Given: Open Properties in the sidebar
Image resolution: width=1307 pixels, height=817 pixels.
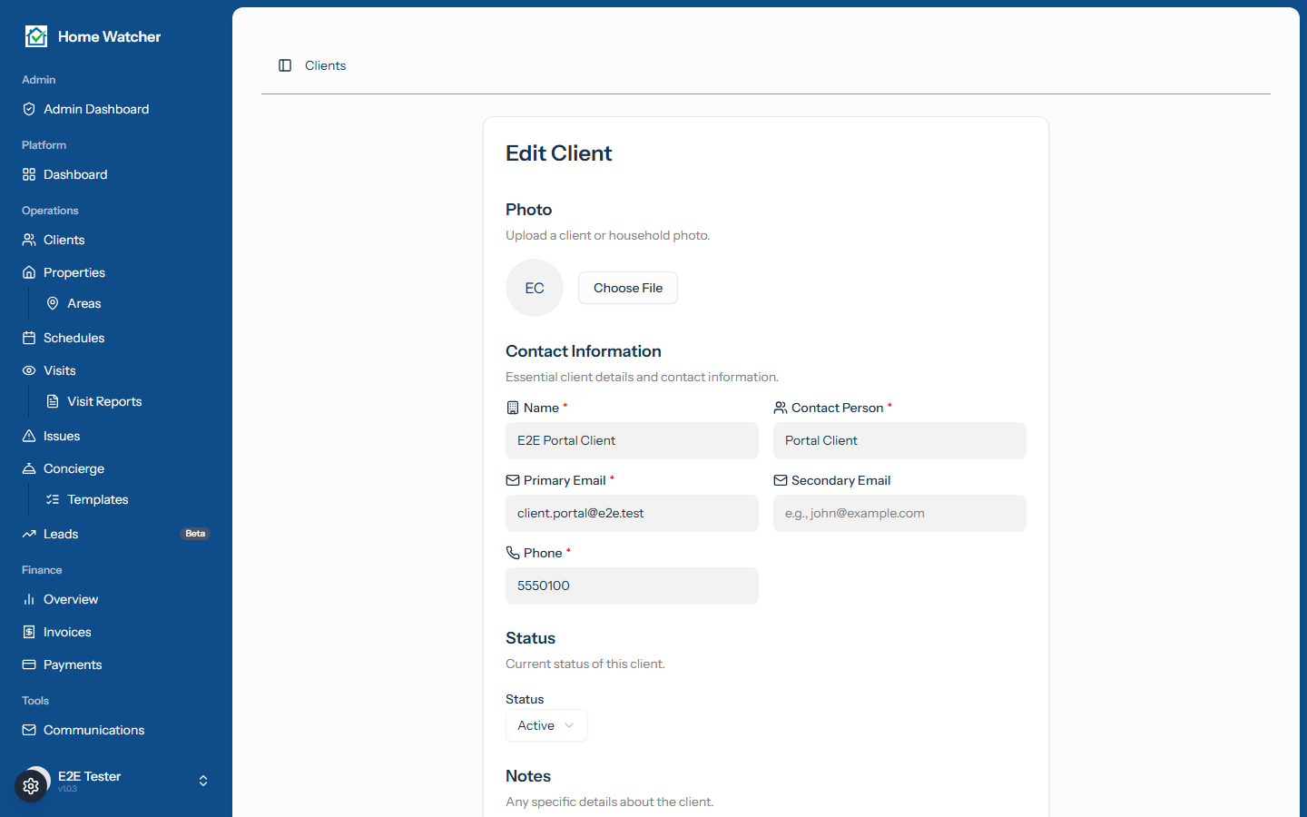Looking at the screenshot, I should coord(116,272).
